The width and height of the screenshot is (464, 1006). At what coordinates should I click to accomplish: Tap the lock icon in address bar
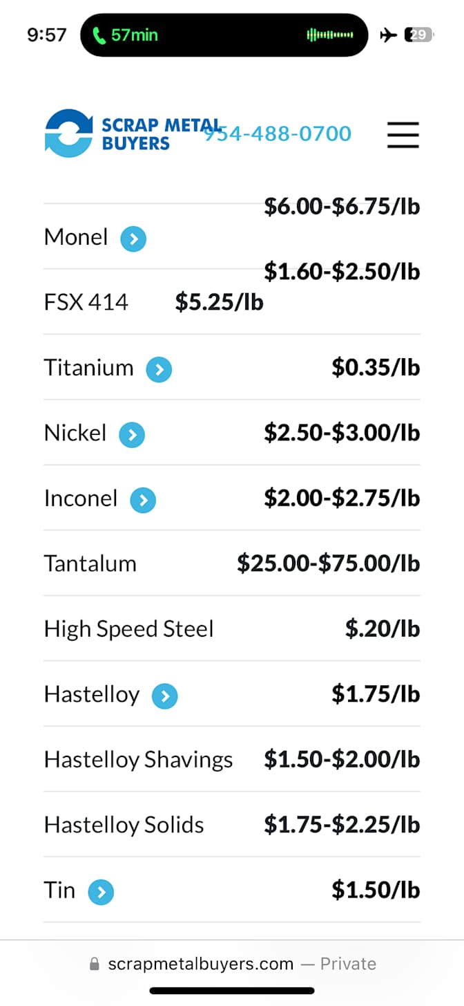pyautogui.click(x=95, y=964)
